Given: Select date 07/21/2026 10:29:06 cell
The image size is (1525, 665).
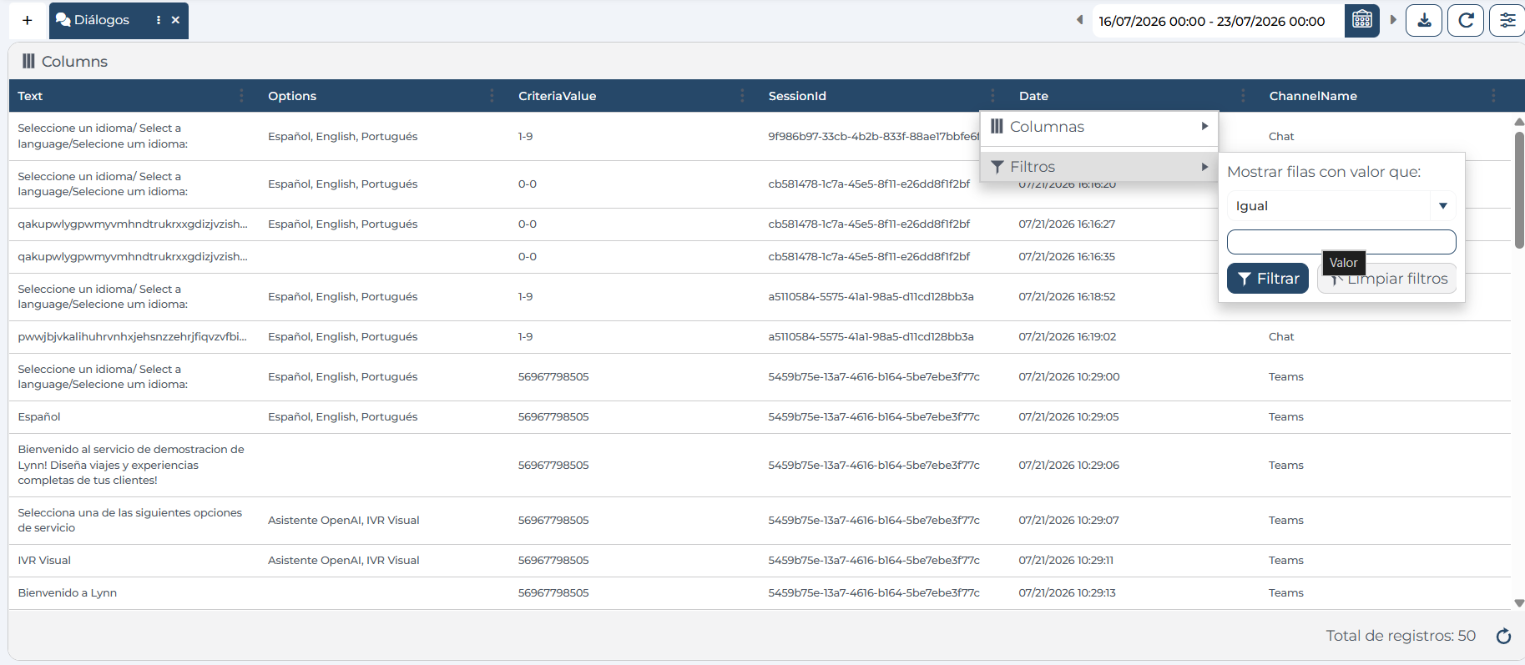Looking at the screenshot, I should coord(1069,466).
